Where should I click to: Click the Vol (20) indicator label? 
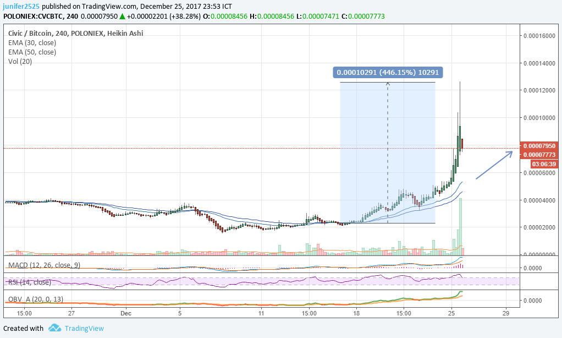point(20,61)
